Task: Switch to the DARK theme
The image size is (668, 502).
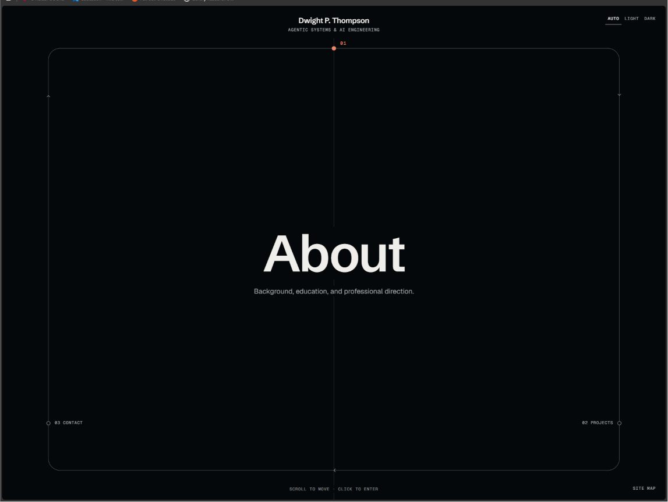Action: (650, 19)
